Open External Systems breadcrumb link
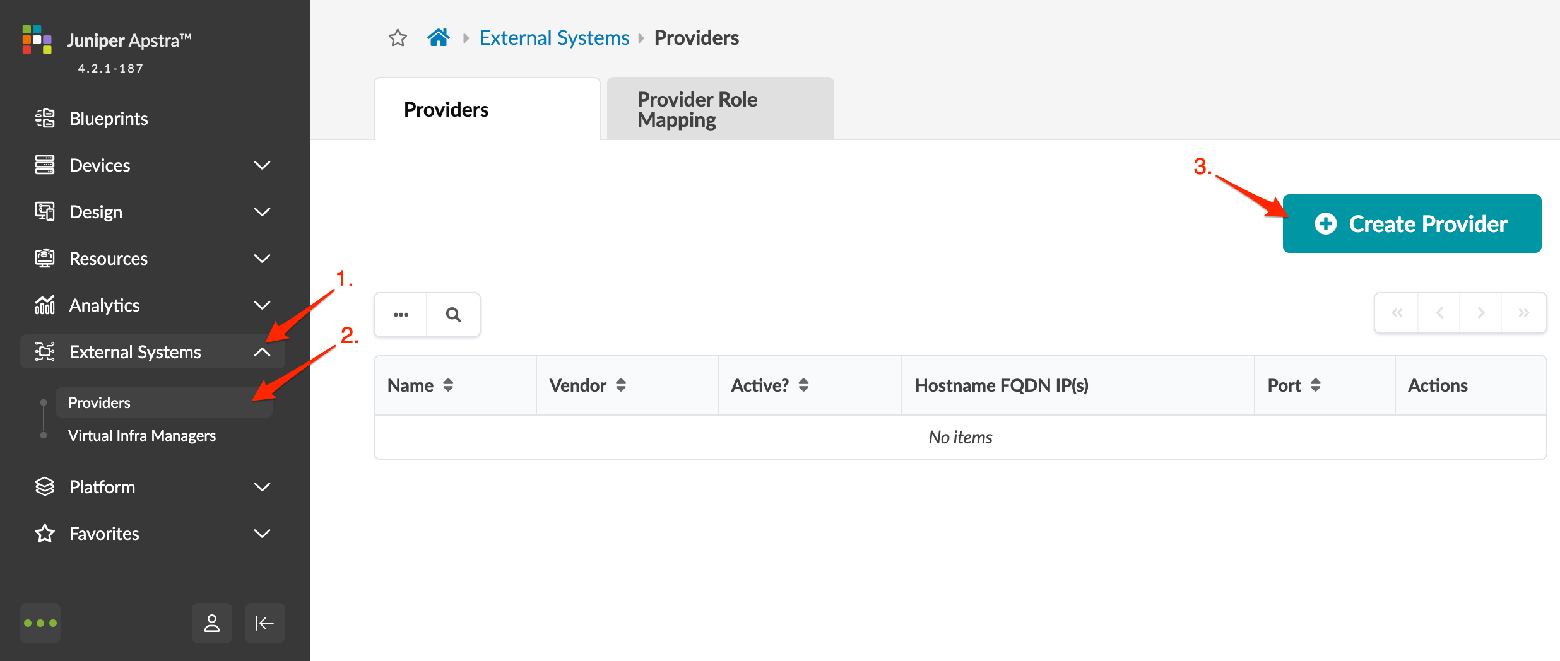Image resolution: width=1560 pixels, height=661 pixels. point(554,38)
